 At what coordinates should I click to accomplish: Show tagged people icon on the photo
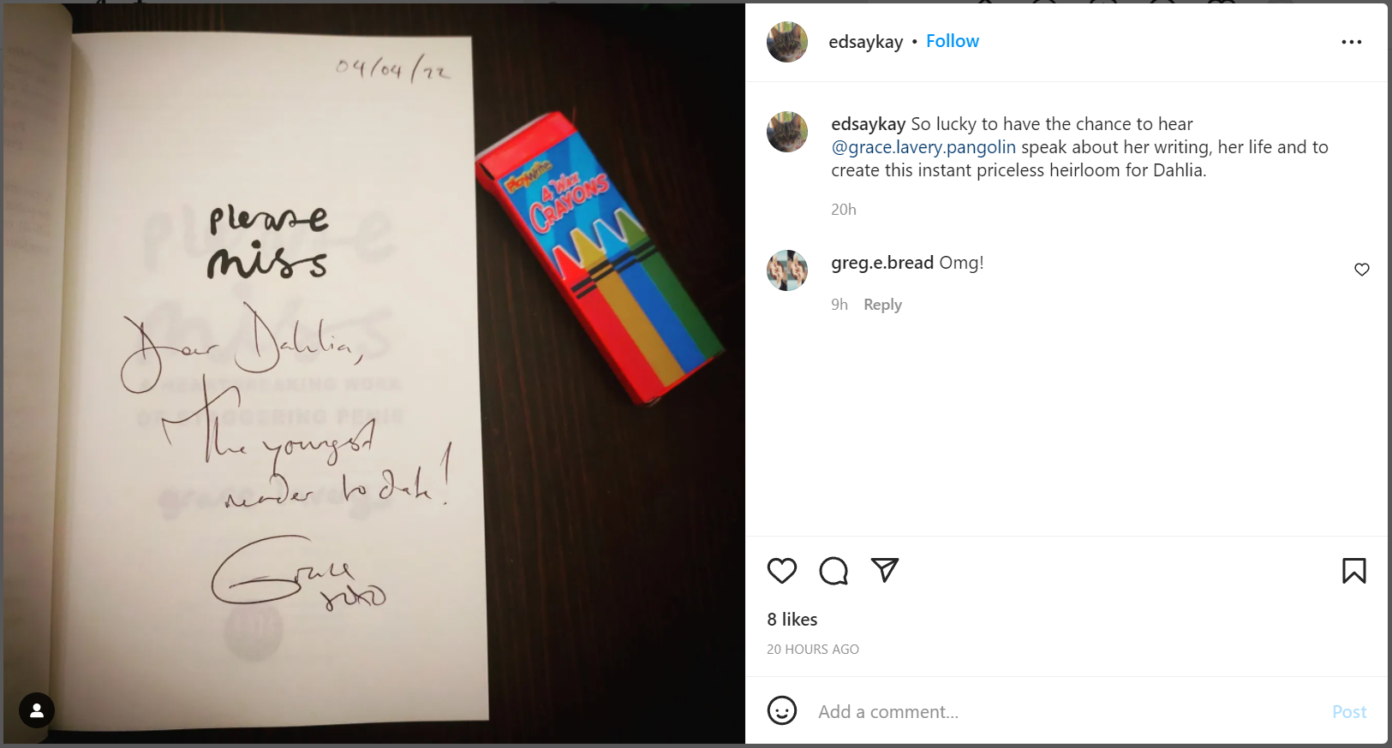37,710
